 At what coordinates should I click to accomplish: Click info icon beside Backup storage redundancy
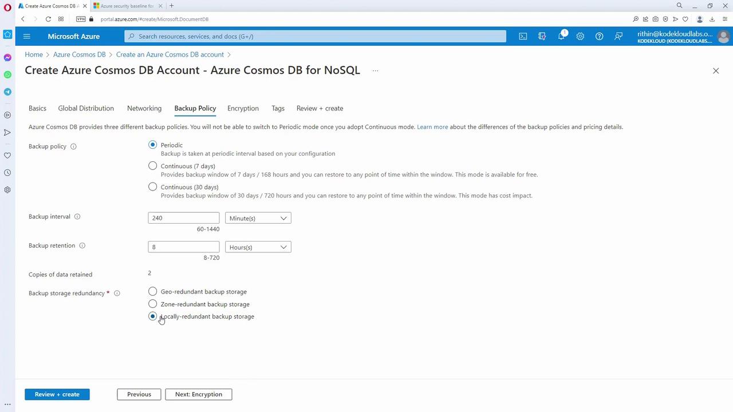(117, 294)
